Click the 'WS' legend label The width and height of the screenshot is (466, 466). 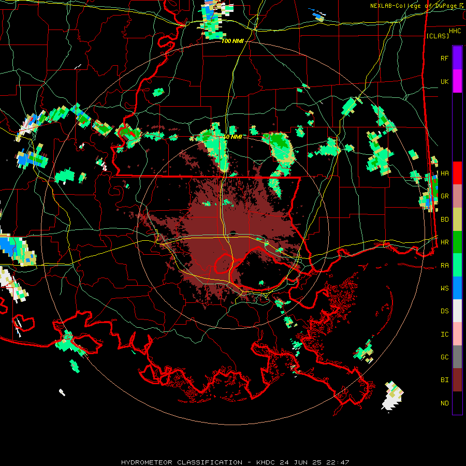(x=444, y=288)
